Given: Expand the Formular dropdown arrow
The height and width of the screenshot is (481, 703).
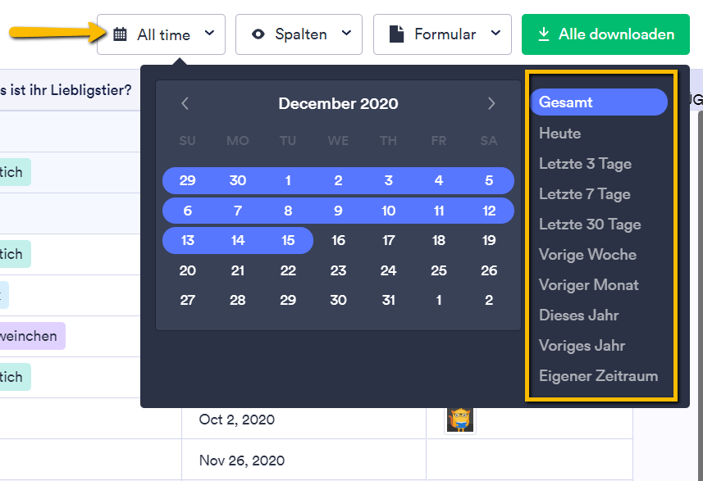Looking at the screenshot, I should [x=495, y=34].
